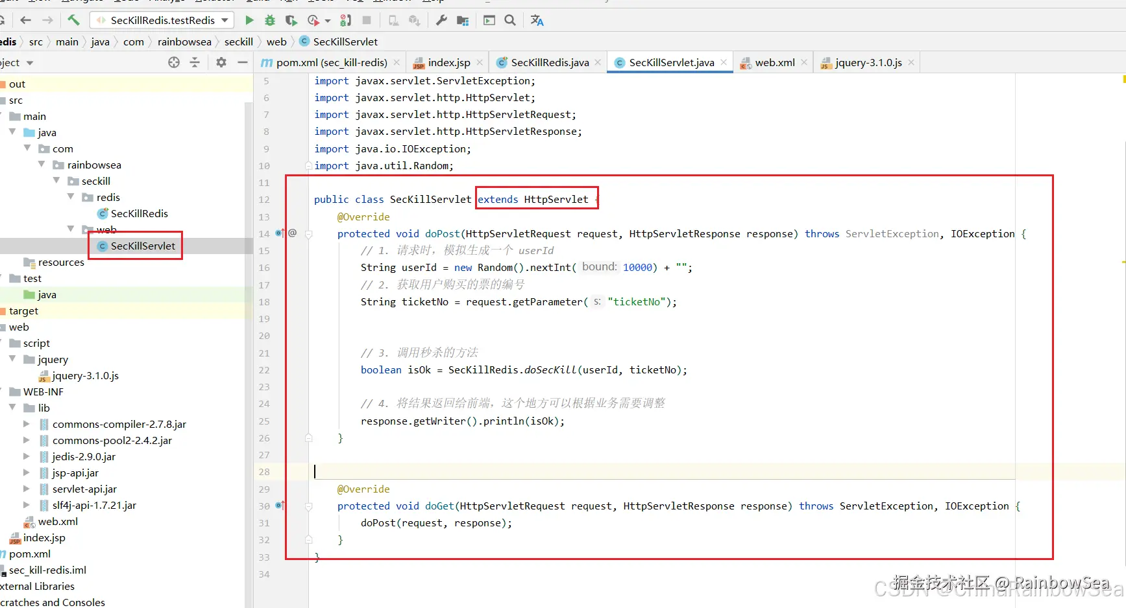Hide the project panel with minus icon
Screen dimensions: 1126x608
click(x=243, y=63)
